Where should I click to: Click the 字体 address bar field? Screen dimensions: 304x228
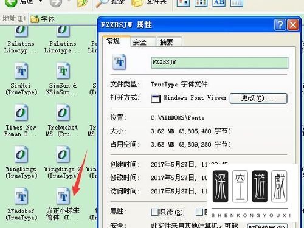63,19
